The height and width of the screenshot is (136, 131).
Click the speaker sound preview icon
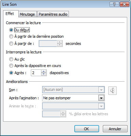(x=112, y=90)
